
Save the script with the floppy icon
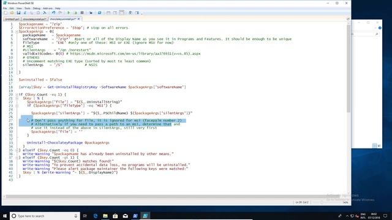click(18, 12)
